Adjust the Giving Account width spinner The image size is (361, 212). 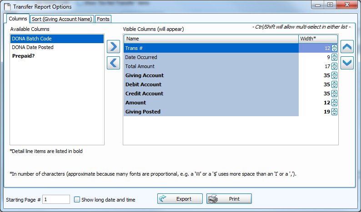[x=334, y=75]
